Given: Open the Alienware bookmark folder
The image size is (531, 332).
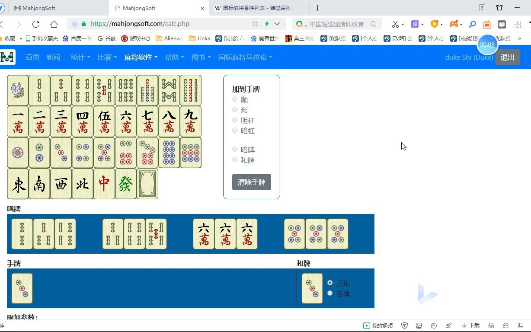Looking at the screenshot, I should (x=169, y=38).
